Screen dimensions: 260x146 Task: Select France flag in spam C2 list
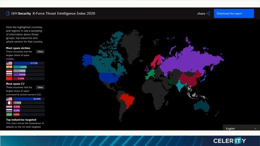tap(9, 103)
